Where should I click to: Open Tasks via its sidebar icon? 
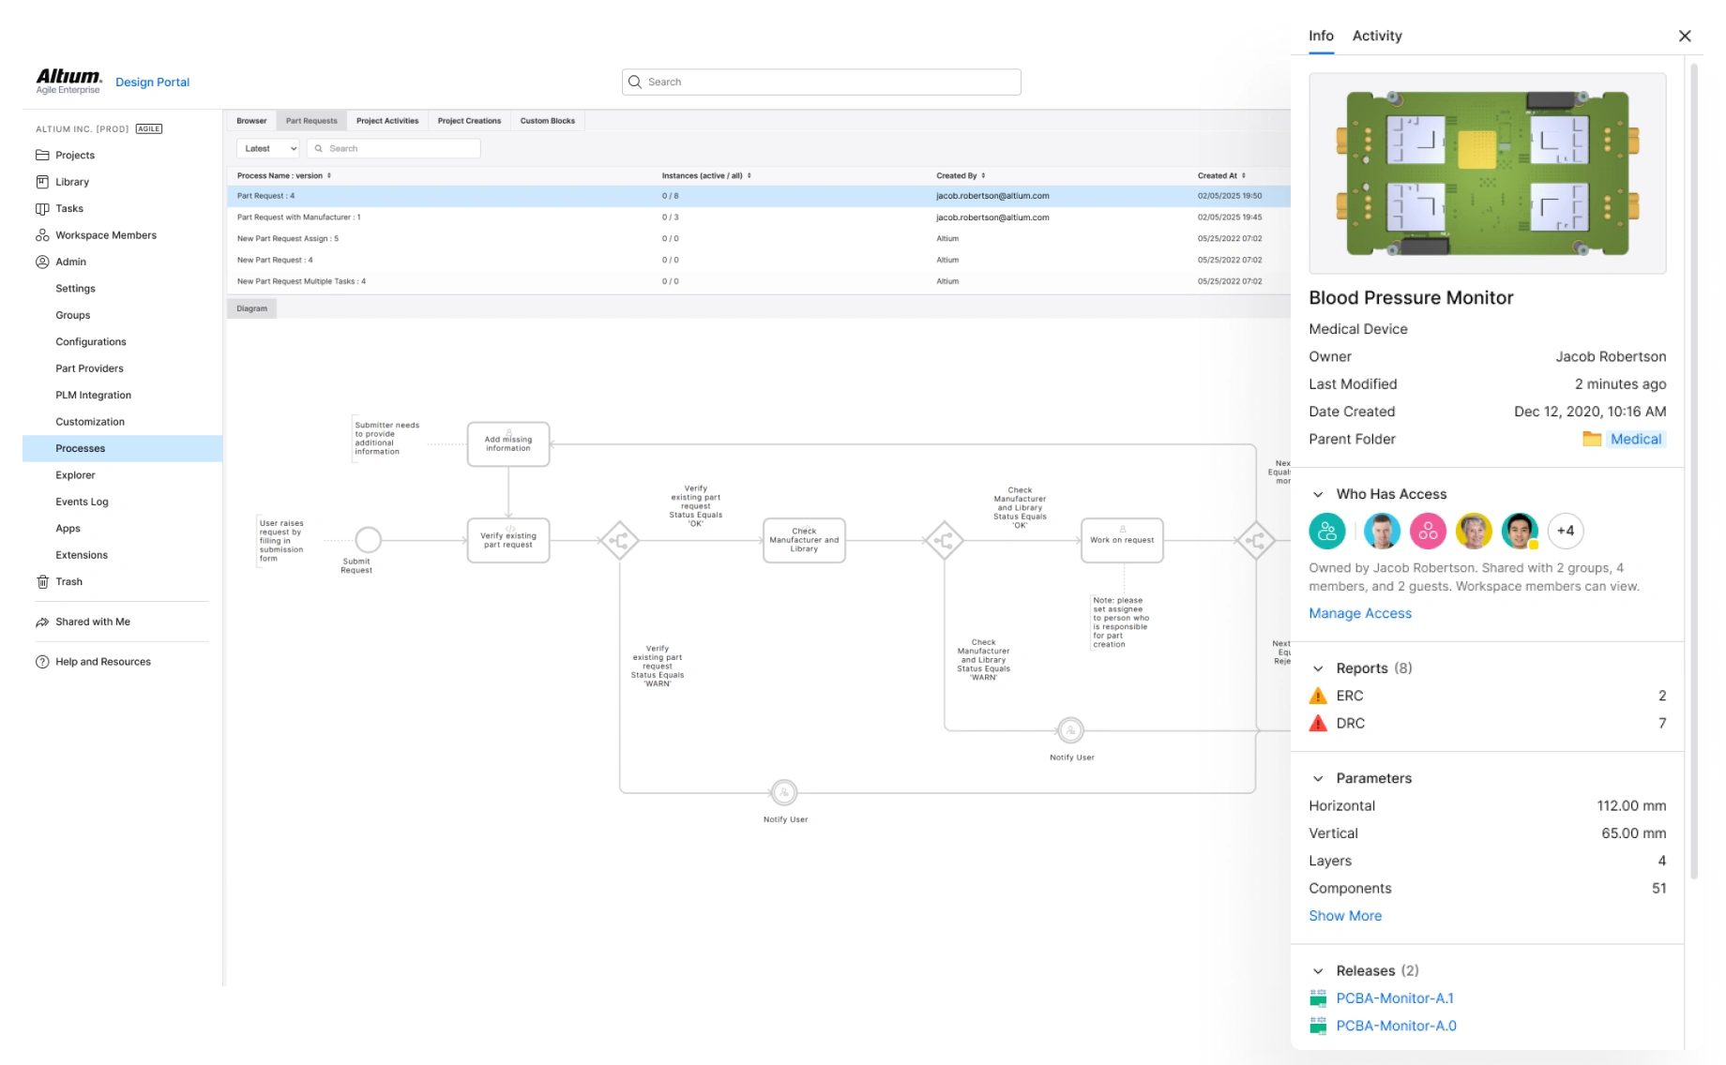point(42,209)
